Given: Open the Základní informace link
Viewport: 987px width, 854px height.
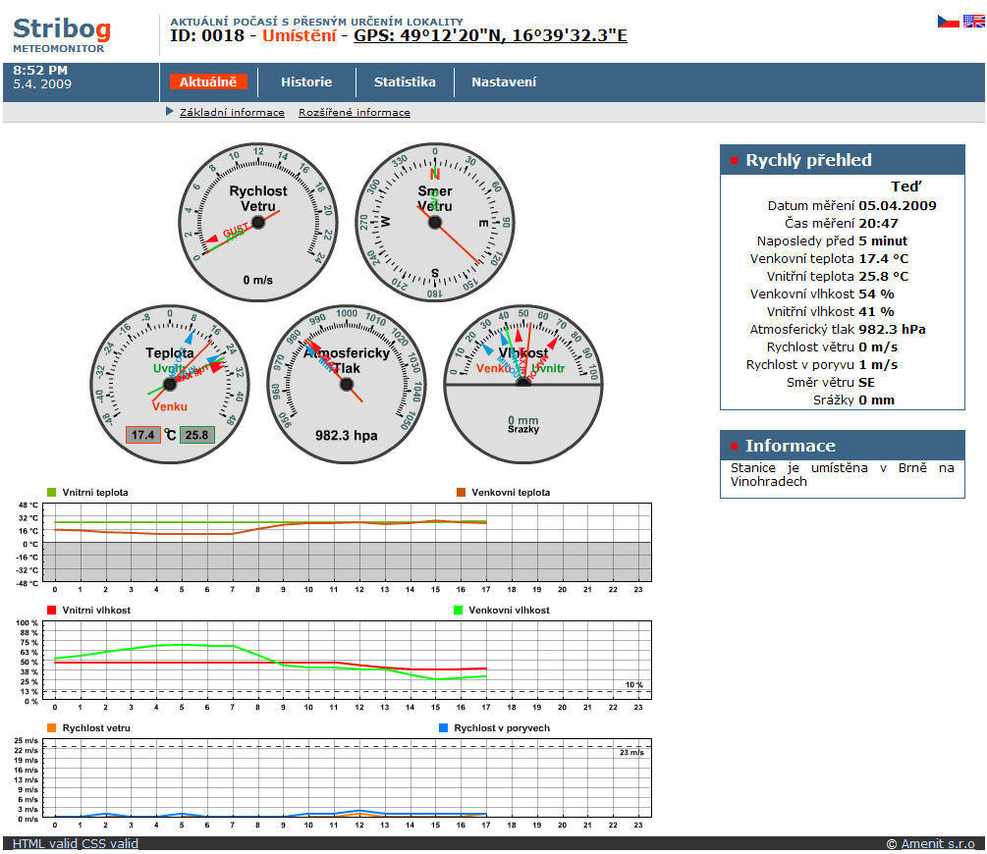Looking at the screenshot, I should pyautogui.click(x=232, y=113).
